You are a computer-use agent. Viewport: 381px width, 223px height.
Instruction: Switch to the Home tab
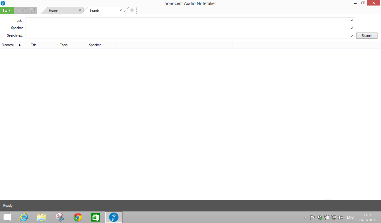click(x=53, y=10)
